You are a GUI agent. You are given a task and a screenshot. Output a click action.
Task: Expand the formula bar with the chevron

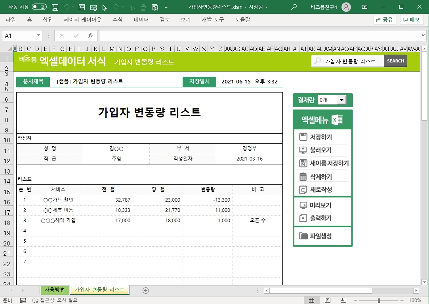(424, 36)
